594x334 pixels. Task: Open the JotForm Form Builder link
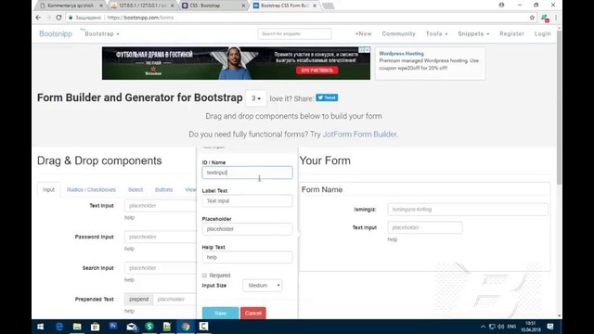[359, 135]
